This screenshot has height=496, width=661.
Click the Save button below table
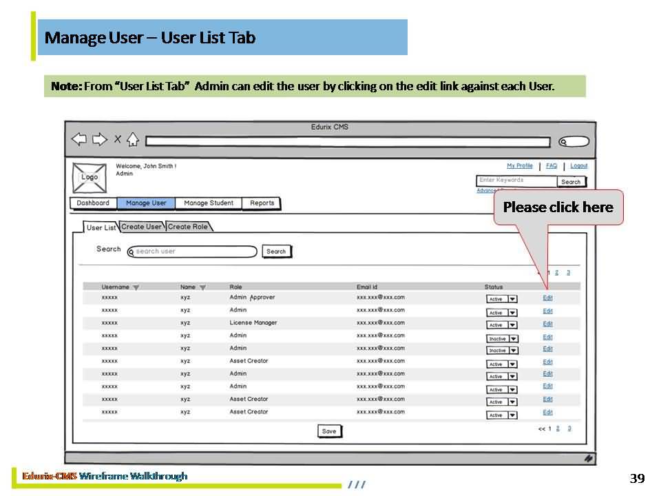click(329, 431)
